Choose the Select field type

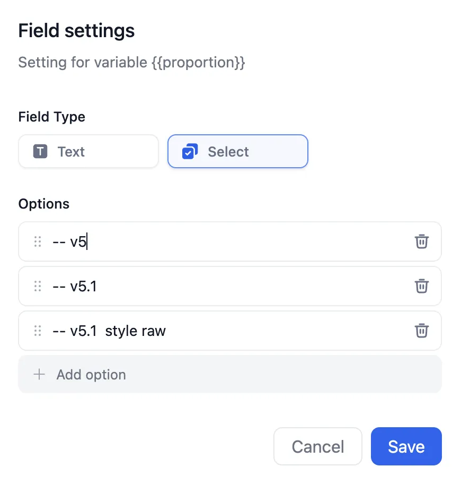pos(238,152)
